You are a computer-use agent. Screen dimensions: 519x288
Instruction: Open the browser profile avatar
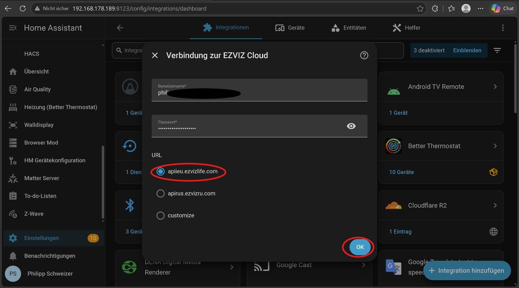pos(466,8)
